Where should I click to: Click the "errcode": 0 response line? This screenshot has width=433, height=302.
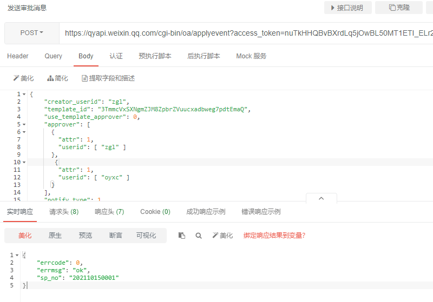coord(60,263)
